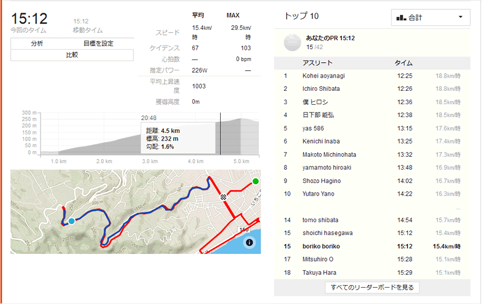
Task: Click the 29.5km/時 max speed value
Action: [241, 32]
